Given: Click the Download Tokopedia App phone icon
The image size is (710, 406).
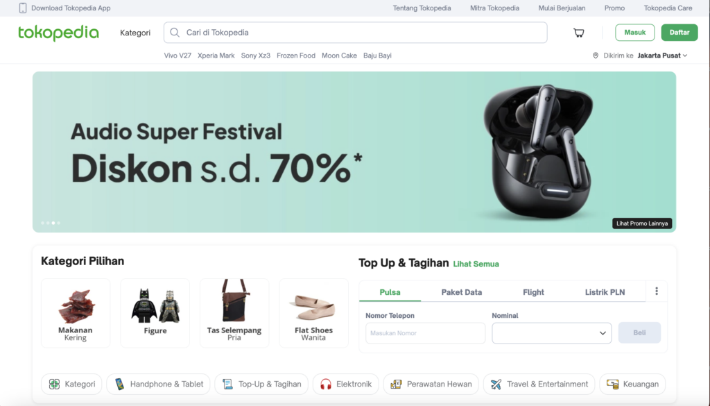Looking at the screenshot, I should [x=23, y=8].
